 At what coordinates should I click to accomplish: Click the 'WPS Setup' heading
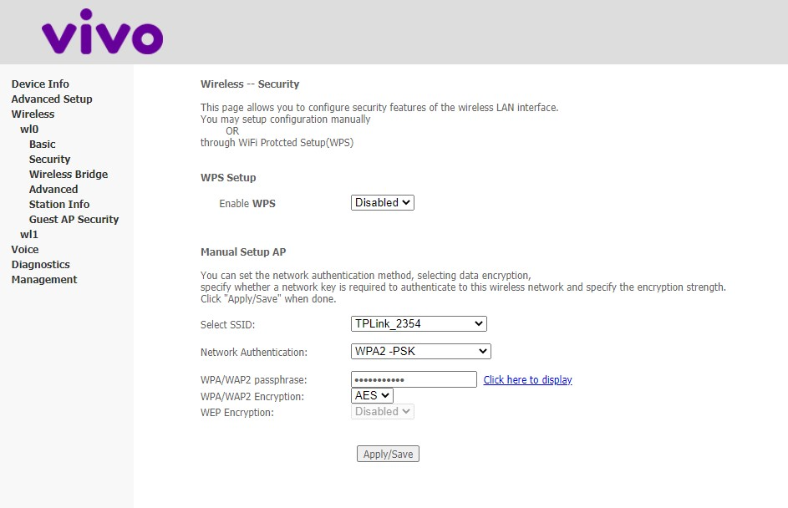click(228, 177)
